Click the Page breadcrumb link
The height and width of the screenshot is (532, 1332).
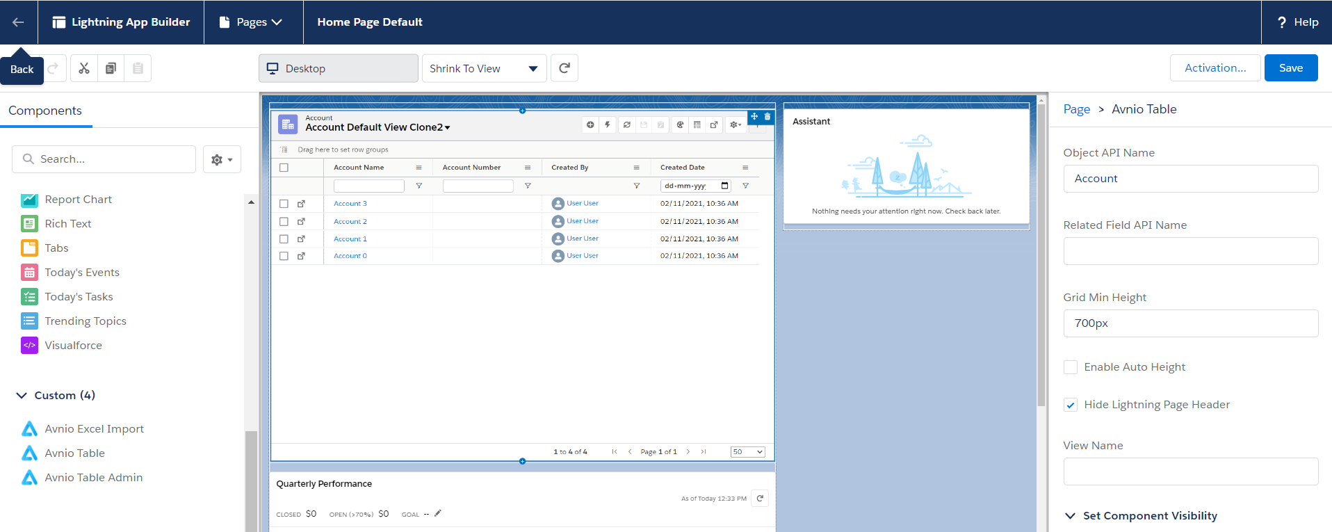pyautogui.click(x=1076, y=109)
